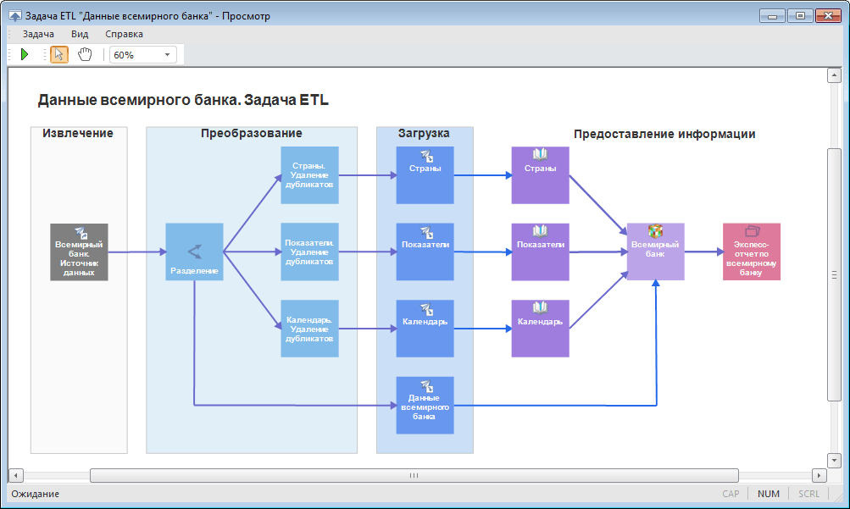Click the diagram title Данные всемирного банка. Задача ETL
The height and width of the screenshot is (509, 850).
183,100
